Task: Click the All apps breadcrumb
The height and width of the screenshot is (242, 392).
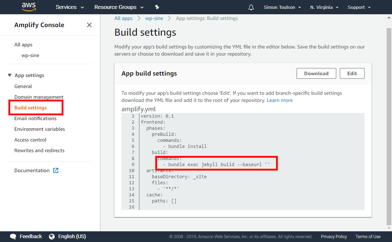Action: pyautogui.click(x=123, y=18)
